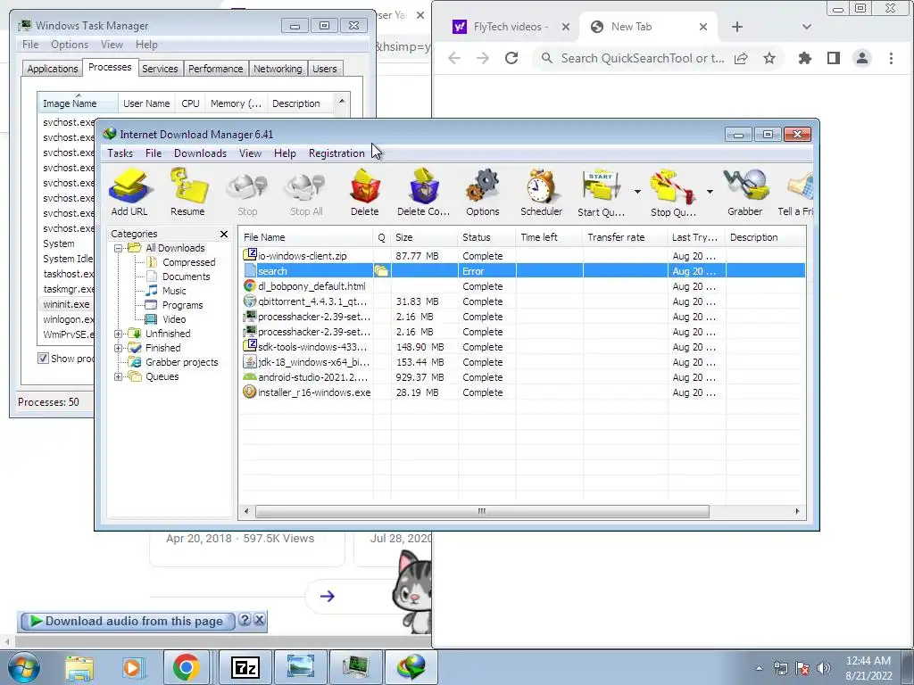This screenshot has height=685, width=914.
Task: Click the Delete Completed toolbar icon
Action: tap(424, 193)
